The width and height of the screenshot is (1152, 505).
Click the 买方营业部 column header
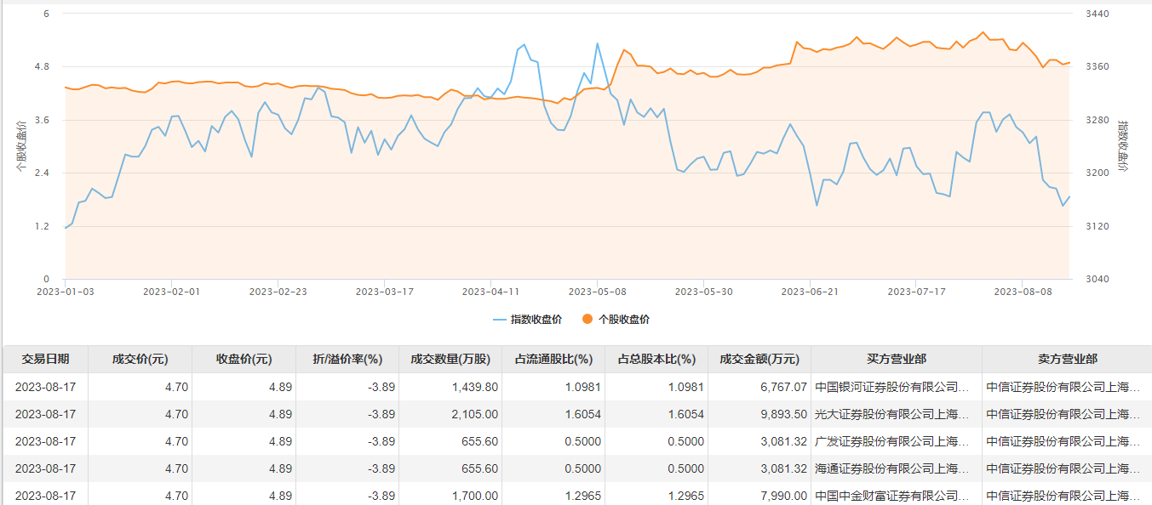coord(896,360)
